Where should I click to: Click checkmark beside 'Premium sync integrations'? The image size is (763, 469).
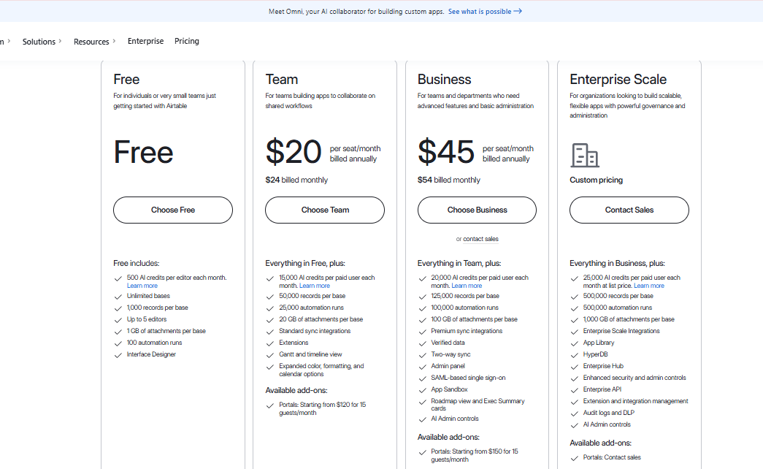422,332
